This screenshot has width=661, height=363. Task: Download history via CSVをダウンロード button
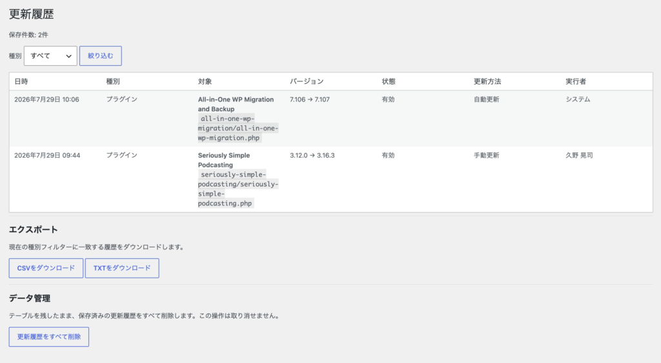tap(46, 268)
